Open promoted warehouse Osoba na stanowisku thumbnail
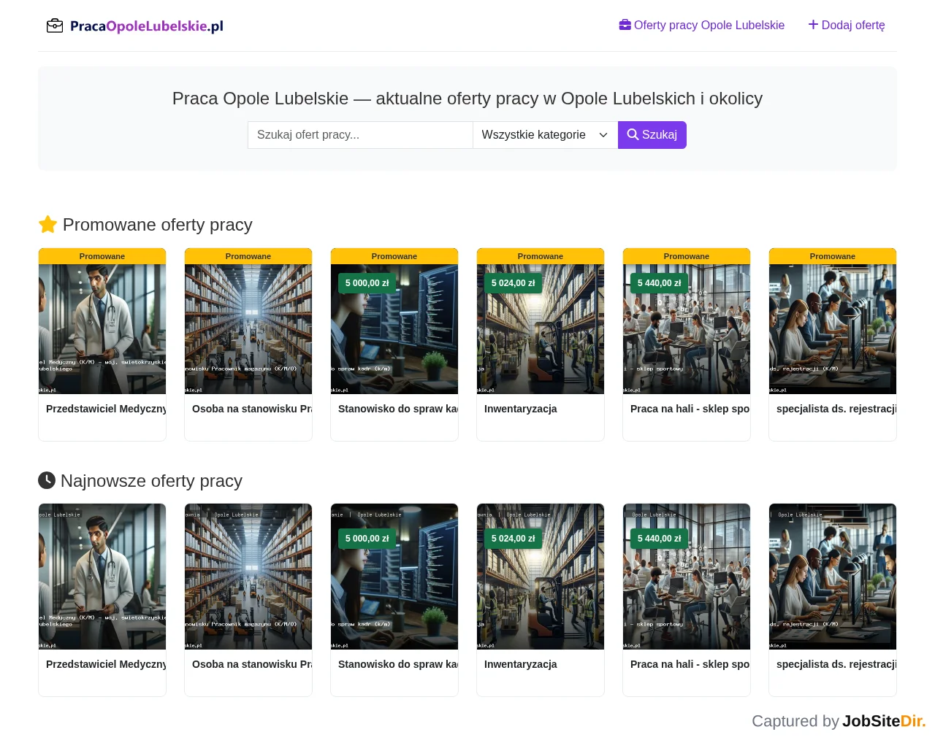 coord(248,329)
